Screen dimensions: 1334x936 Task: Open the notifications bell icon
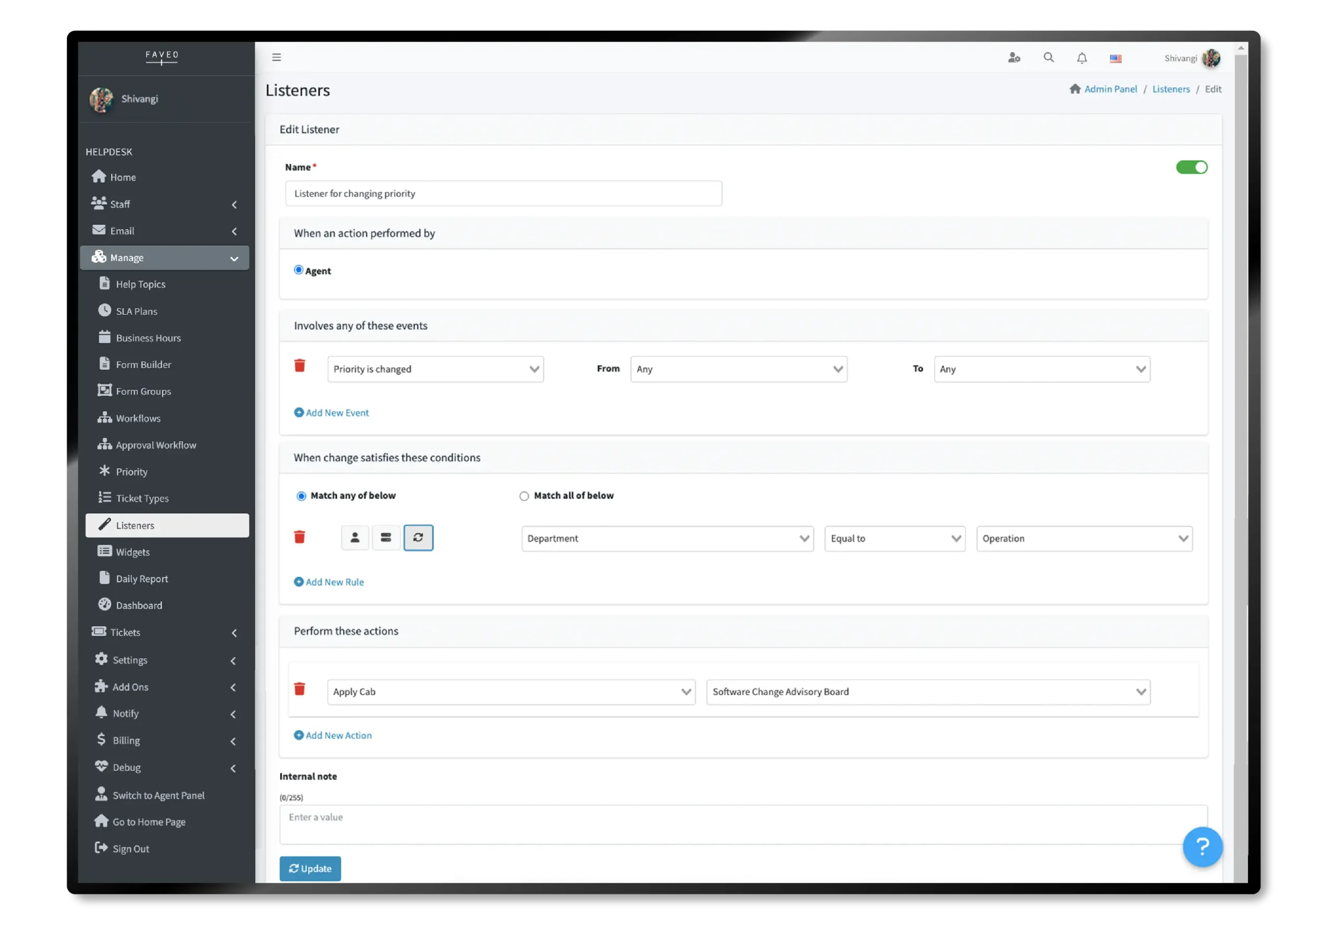point(1082,58)
